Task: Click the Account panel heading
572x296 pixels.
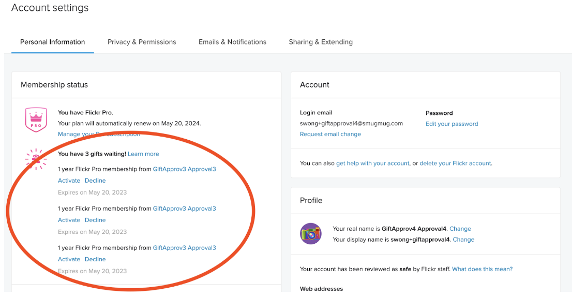Action: [x=314, y=85]
